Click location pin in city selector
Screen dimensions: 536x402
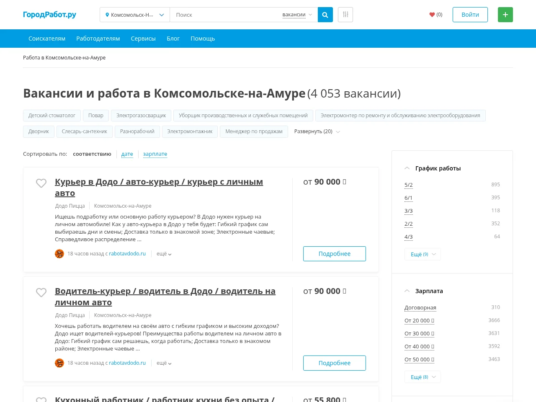pos(107,15)
